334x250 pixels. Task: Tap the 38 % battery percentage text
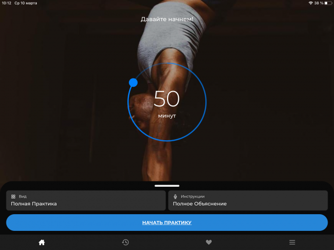pyautogui.click(x=319, y=3)
